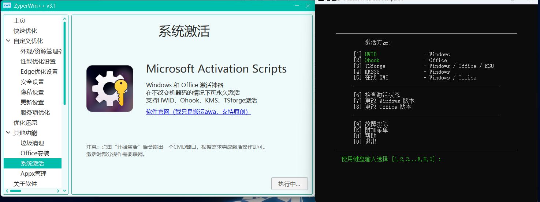Select 更新设置 in the sidebar
Screen dimensions: 540x202
(32, 102)
